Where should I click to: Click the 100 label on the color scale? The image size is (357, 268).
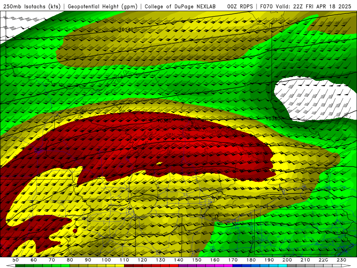click(x=106, y=260)
